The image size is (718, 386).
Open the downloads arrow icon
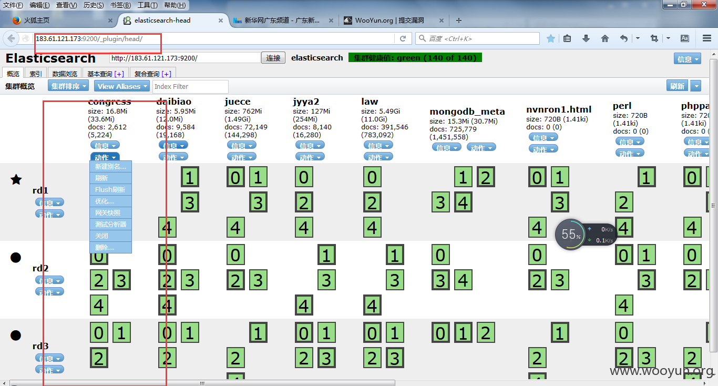(x=586, y=38)
